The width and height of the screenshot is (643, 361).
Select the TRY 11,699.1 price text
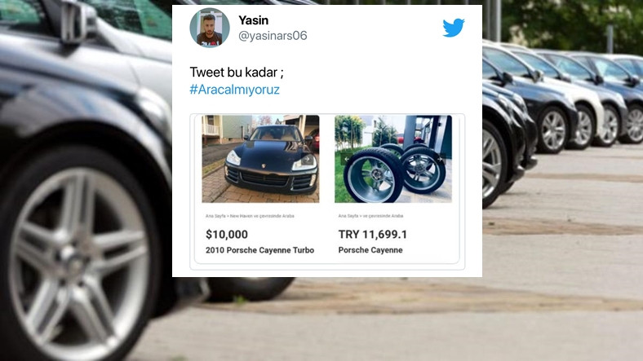pyautogui.click(x=373, y=235)
